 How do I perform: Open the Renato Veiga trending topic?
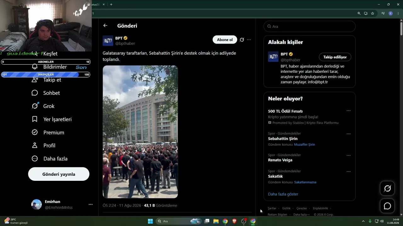(280, 160)
